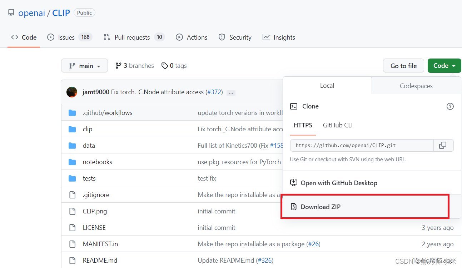Open 'initial commit' message for CLIP.png

(217, 211)
